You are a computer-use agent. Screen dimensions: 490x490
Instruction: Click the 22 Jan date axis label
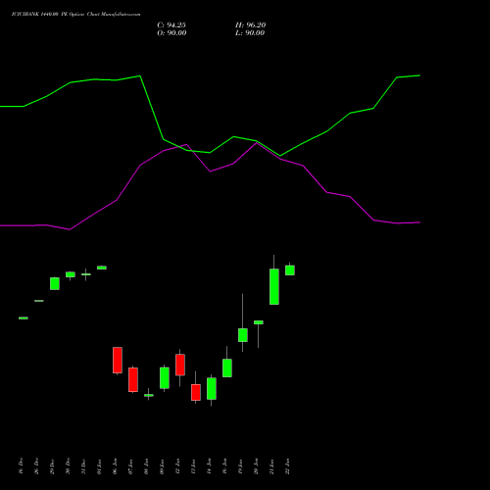point(287,466)
